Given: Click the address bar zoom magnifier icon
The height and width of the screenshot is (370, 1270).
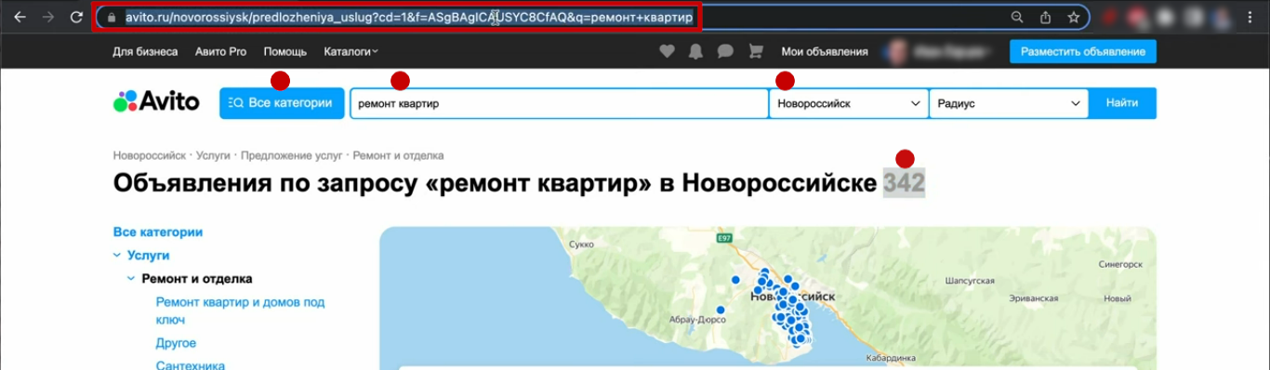Looking at the screenshot, I should tap(1017, 17).
